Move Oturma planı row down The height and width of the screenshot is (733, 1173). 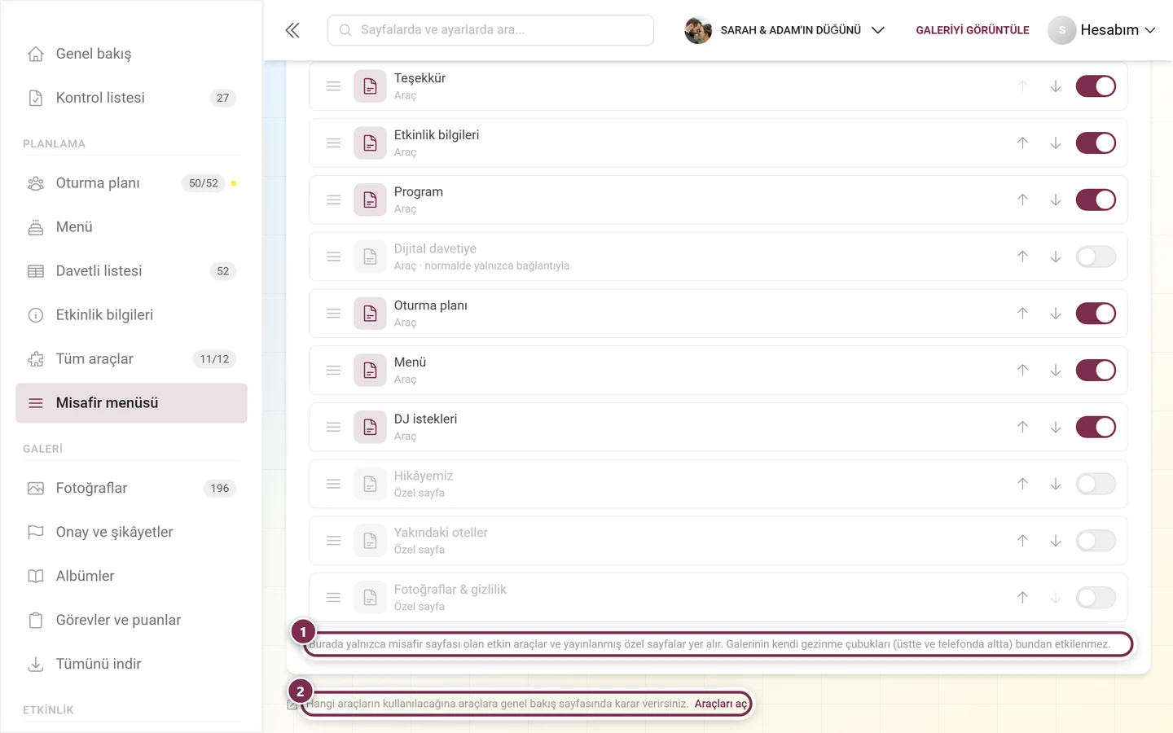click(1055, 314)
